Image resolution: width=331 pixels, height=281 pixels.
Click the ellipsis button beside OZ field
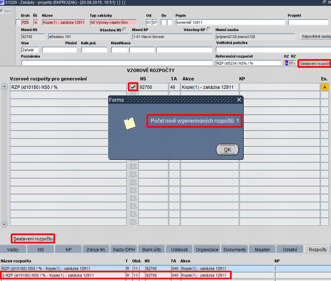point(291,63)
